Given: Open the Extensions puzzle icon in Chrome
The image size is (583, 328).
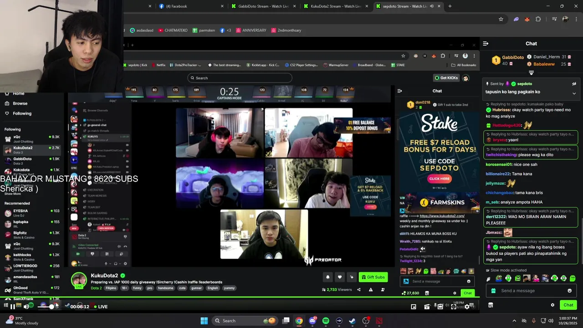Looking at the screenshot, I should [538, 19].
